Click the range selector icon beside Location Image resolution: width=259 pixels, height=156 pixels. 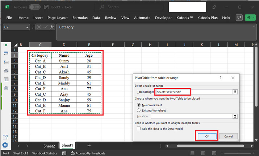(x=235, y=116)
